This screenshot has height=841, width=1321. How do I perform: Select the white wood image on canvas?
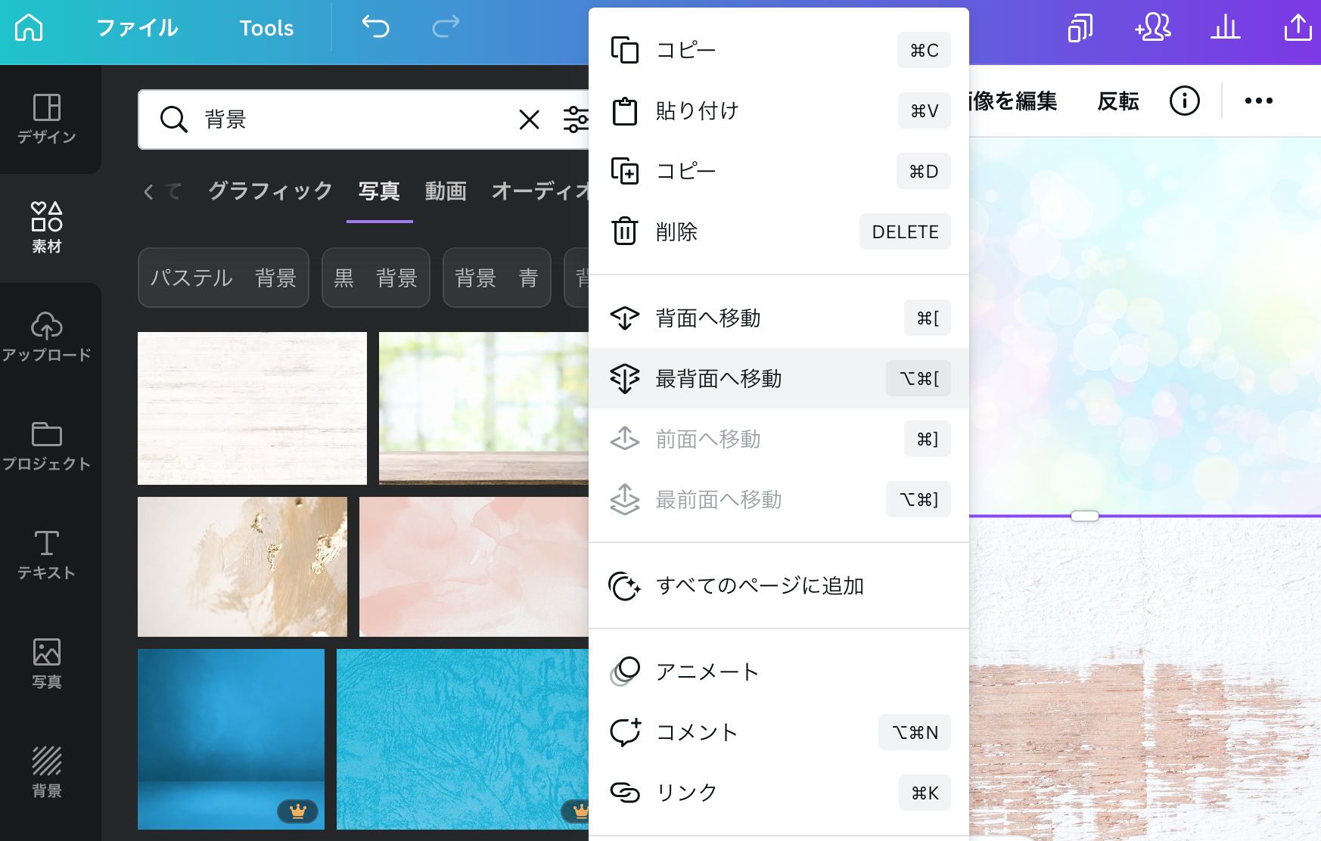pyautogui.click(x=1145, y=679)
